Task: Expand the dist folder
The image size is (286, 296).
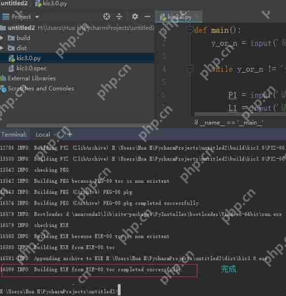Action: tap(2, 48)
